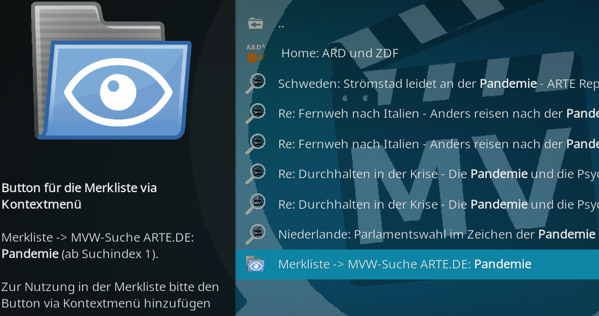Click magnifier icon beside Niederlande Parlamentswahl result
This screenshot has height=316, width=599.
(x=256, y=234)
